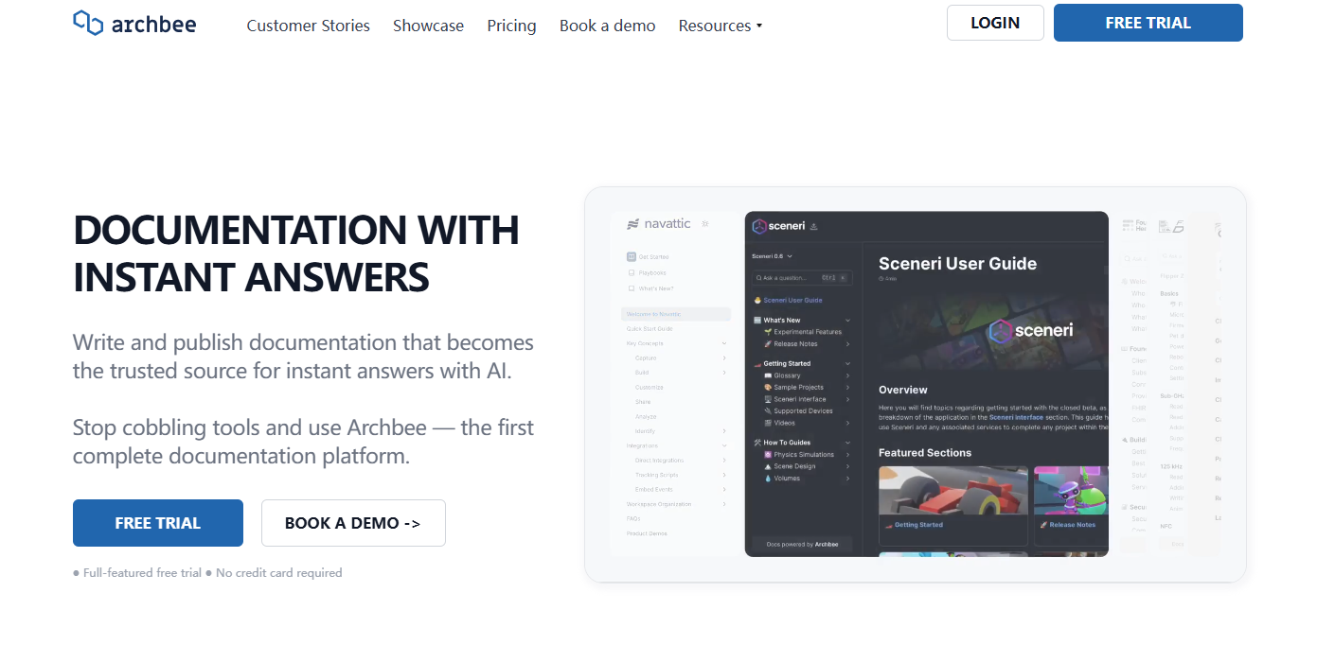Screen dimensions: 1335x645
Task: Click the hero FREE TRIAL button
Action: [158, 523]
